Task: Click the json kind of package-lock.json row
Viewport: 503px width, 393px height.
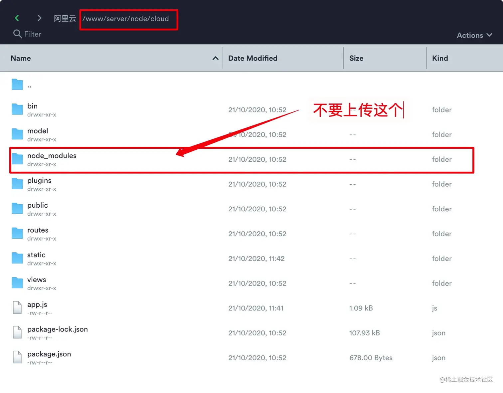Action: pos(438,333)
